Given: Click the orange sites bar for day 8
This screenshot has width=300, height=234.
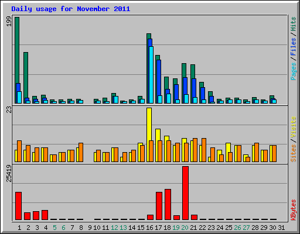Looking at the screenshot, I should [81, 152].
